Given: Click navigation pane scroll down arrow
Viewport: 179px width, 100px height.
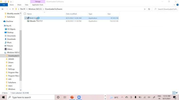Looking at the screenshot, I should (x=21, y=90).
